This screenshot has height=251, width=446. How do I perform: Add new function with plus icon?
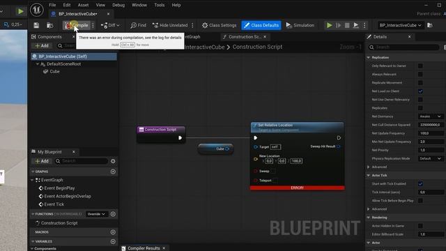pyautogui.click(x=113, y=214)
